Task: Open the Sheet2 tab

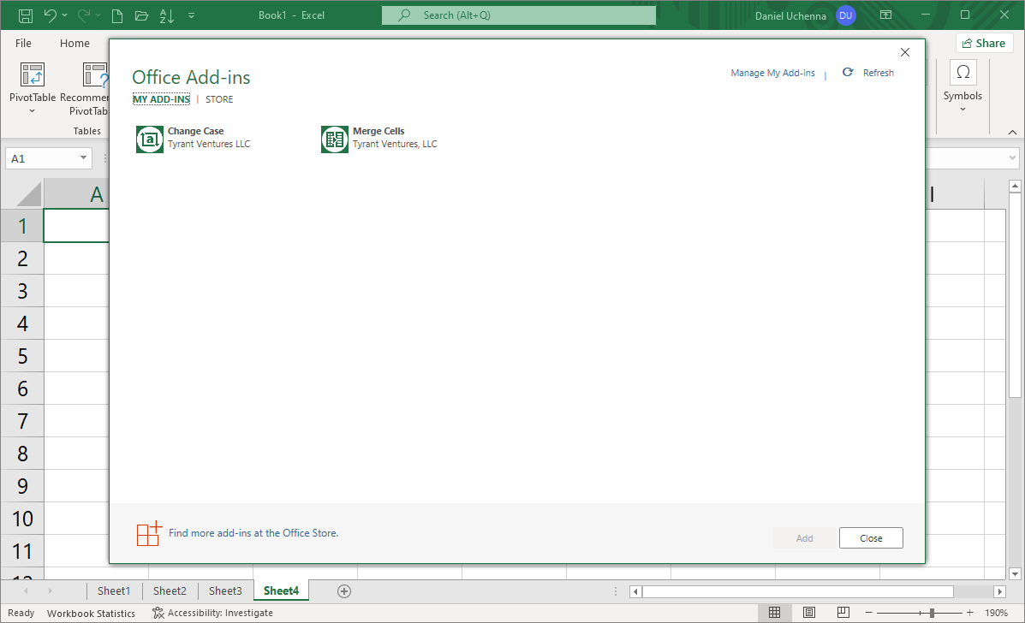Action: pyautogui.click(x=170, y=591)
